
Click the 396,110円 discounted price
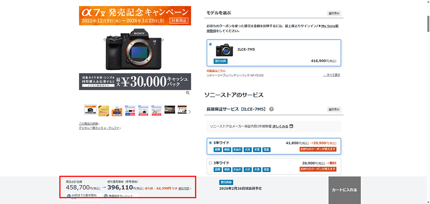125,188
